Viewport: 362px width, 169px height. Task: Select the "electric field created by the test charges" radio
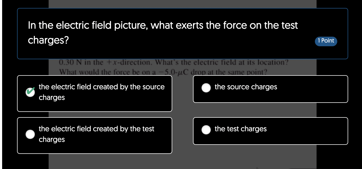point(30,134)
